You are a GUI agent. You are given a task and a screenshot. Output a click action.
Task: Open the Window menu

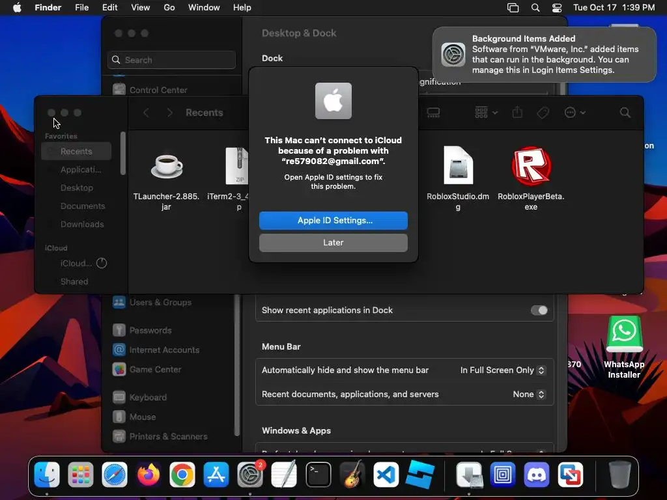tap(204, 8)
